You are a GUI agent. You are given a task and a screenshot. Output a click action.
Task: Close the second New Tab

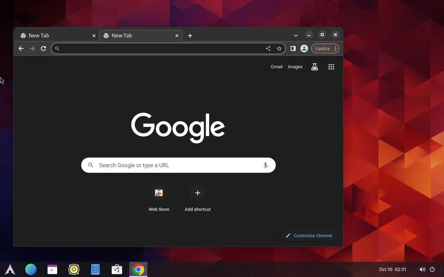(x=177, y=36)
